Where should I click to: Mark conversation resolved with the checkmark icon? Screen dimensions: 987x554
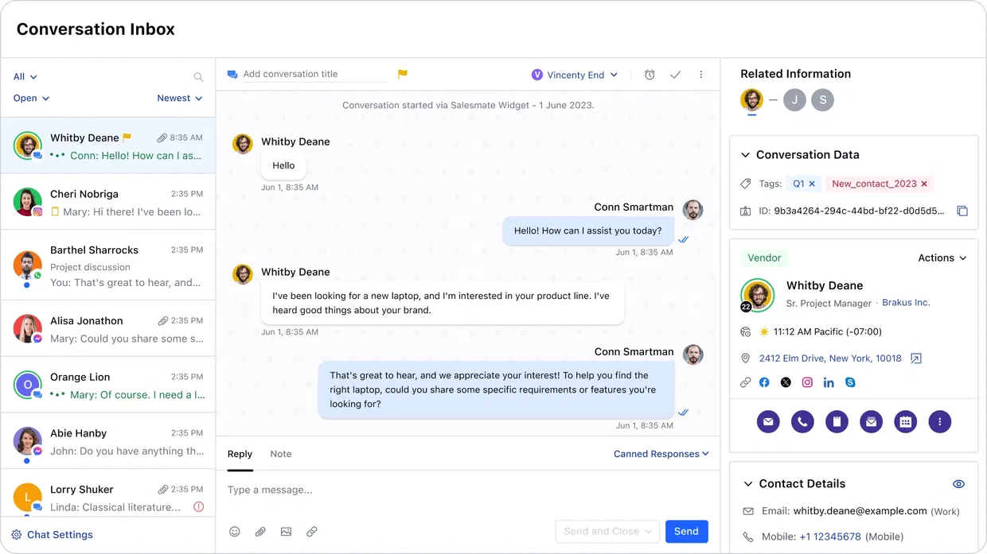(675, 74)
